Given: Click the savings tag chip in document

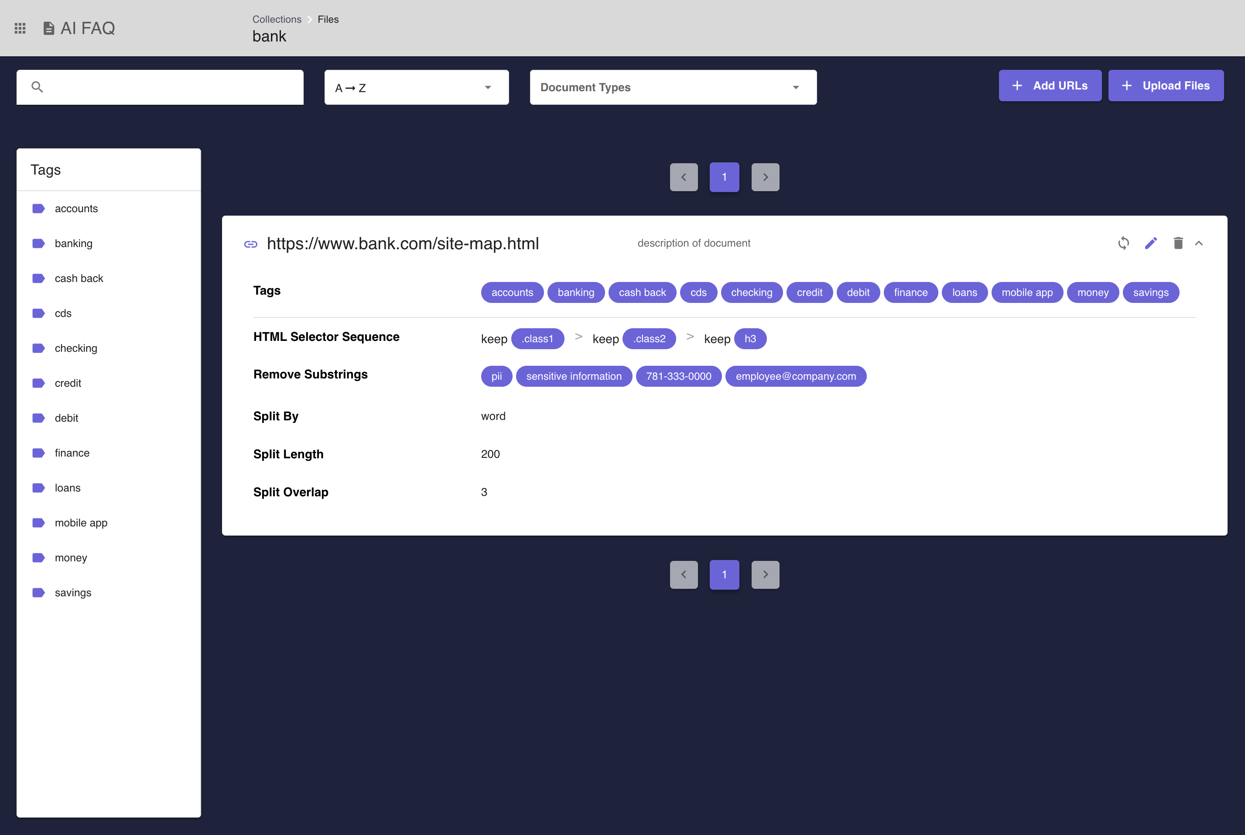Looking at the screenshot, I should pyautogui.click(x=1151, y=292).
